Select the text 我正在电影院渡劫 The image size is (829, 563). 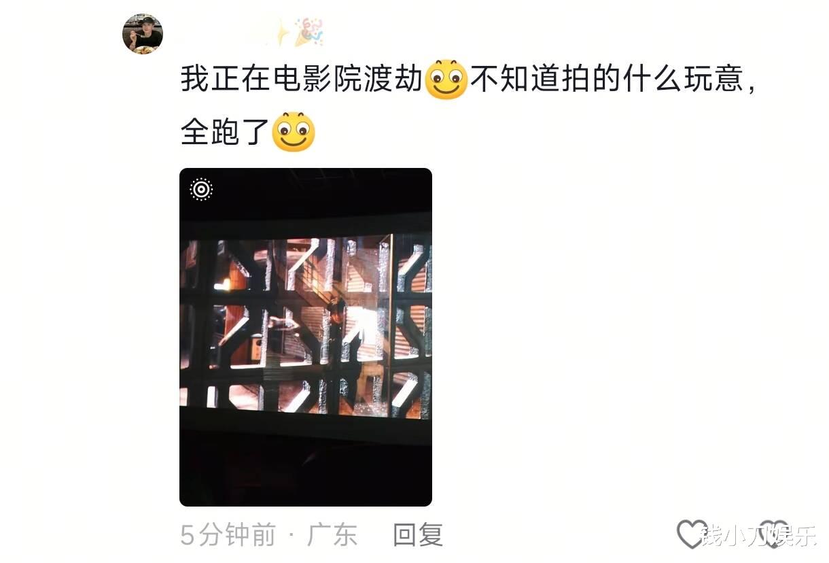tap(302, 80)
